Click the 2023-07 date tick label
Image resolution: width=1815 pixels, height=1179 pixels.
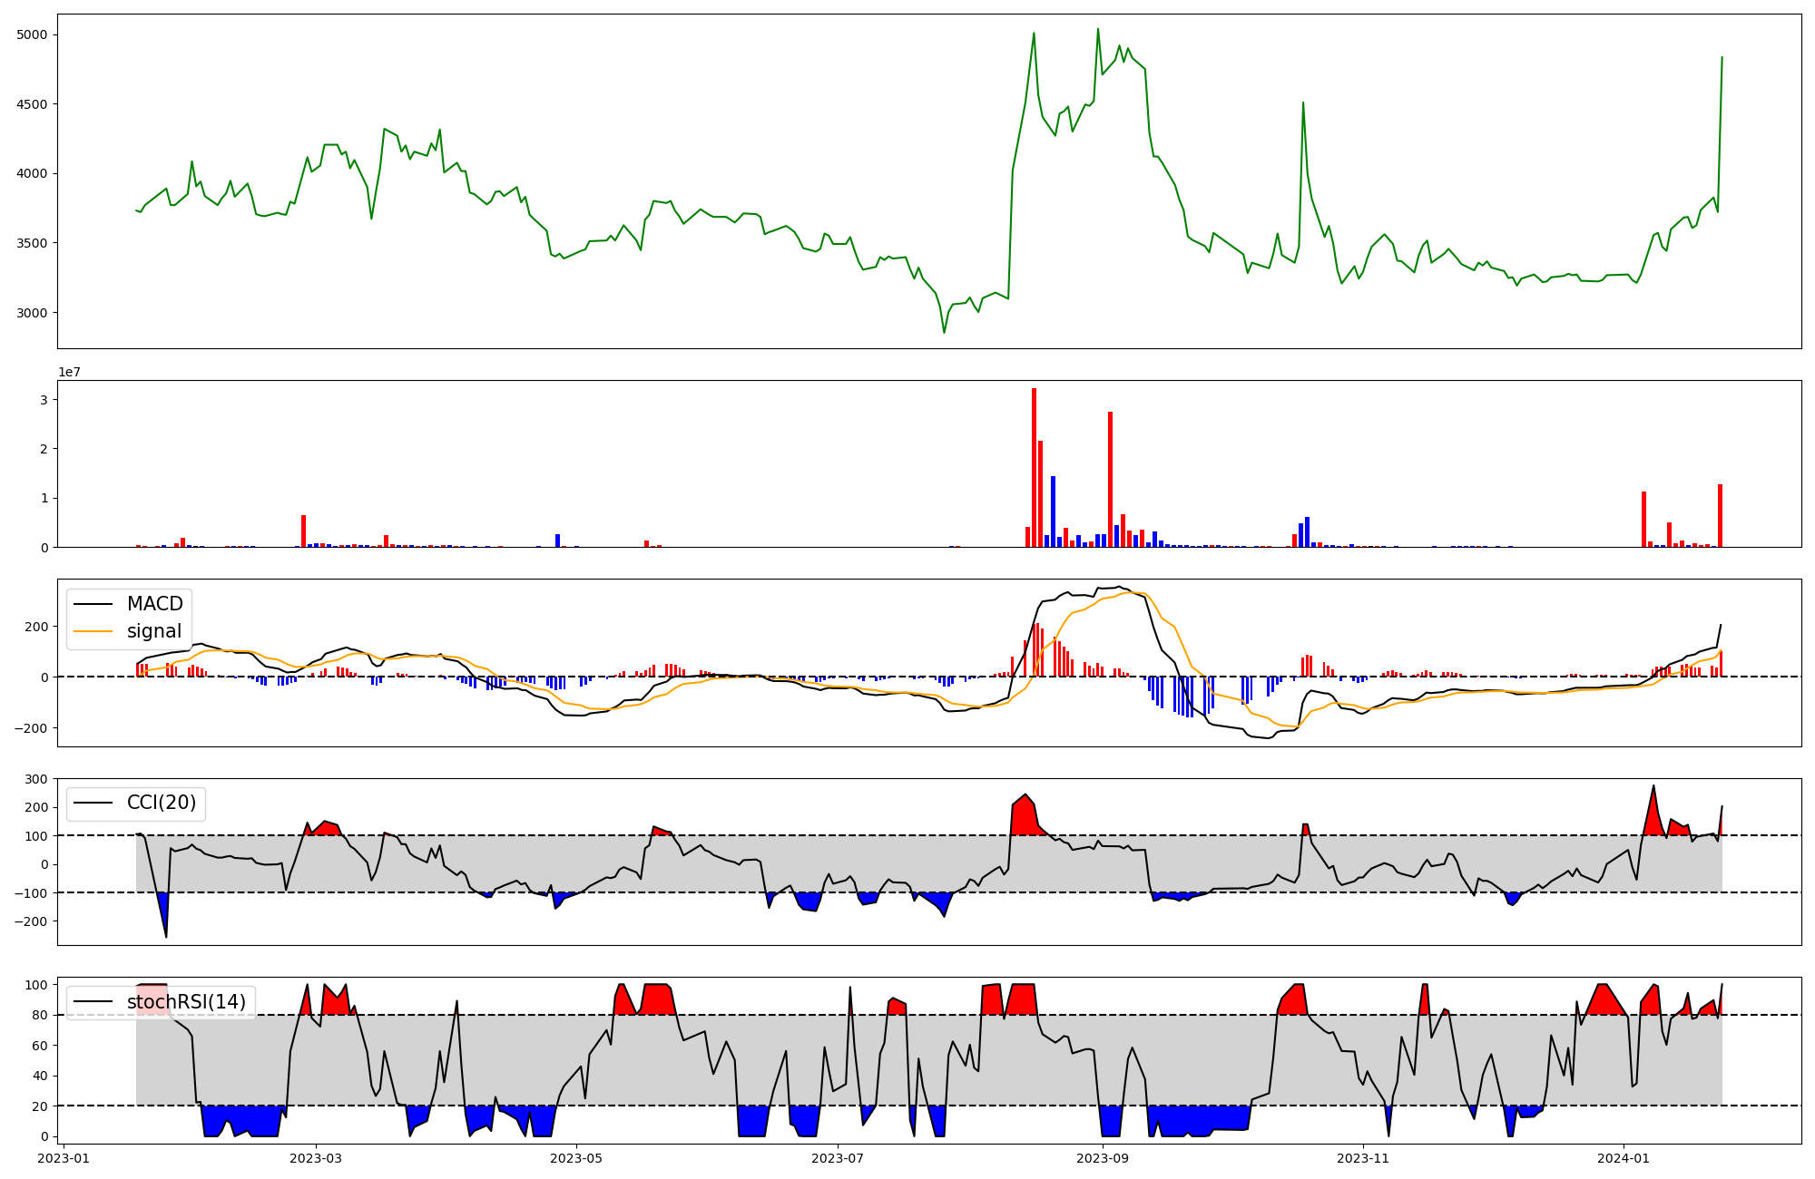[837, 1158]
